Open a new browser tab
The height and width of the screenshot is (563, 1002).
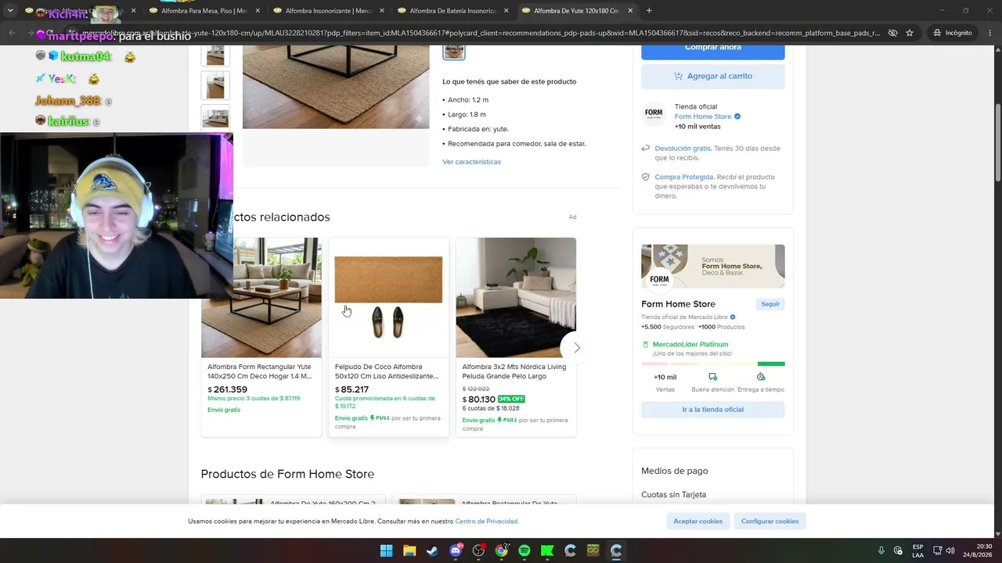click(649, 11)
